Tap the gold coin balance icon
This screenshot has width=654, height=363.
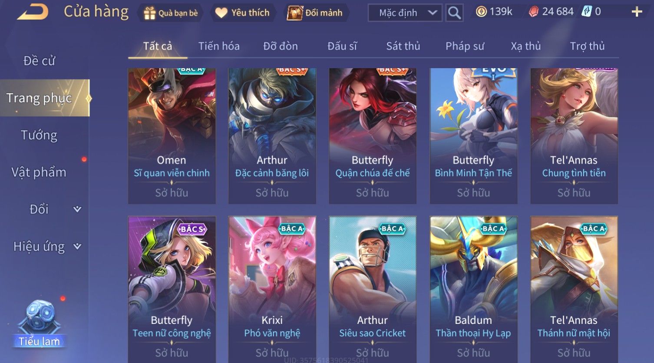pos(481,12)
